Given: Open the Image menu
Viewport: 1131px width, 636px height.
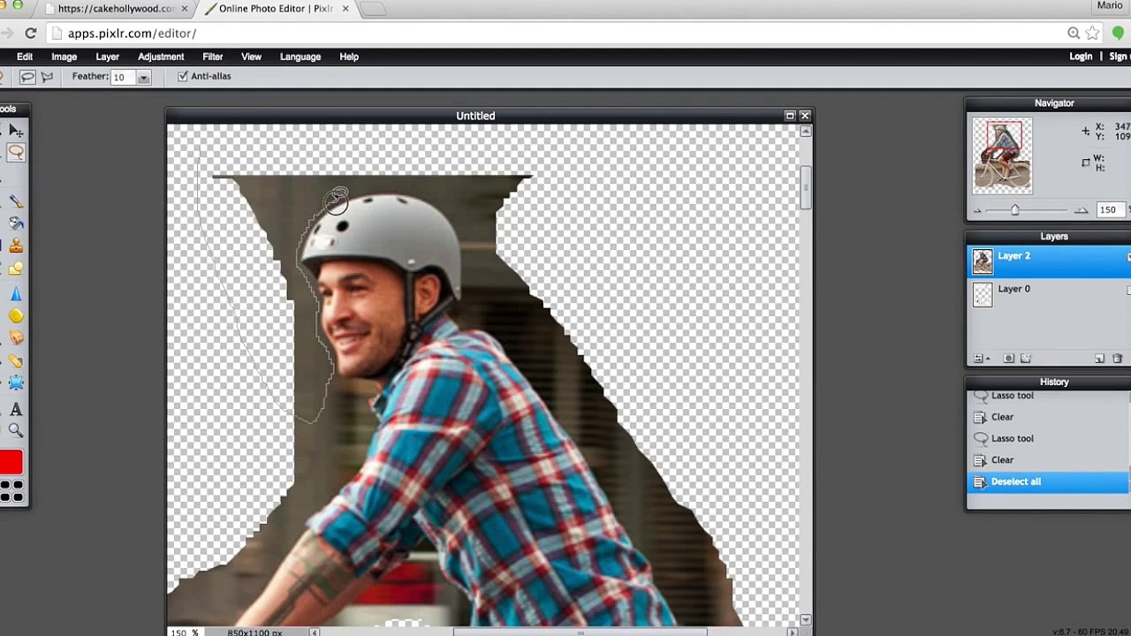Looking at the screenshot, I should pos(65,57).
